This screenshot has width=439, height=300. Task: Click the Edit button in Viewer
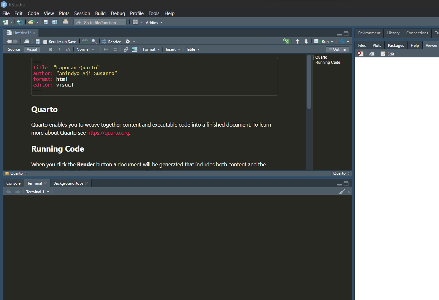pos(388,54)
